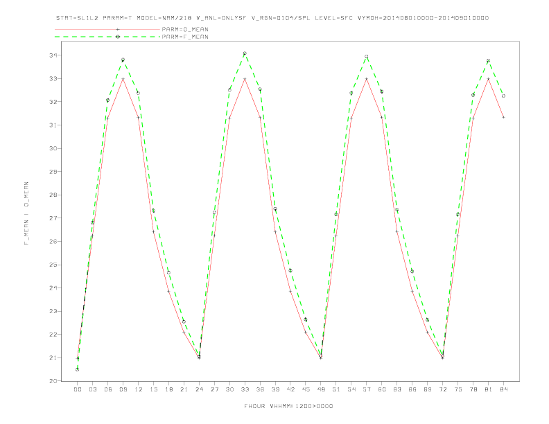Viewport: 549px width, 424px height.
Task: Click the x-axis tick label 69
Action: (428, 389)
